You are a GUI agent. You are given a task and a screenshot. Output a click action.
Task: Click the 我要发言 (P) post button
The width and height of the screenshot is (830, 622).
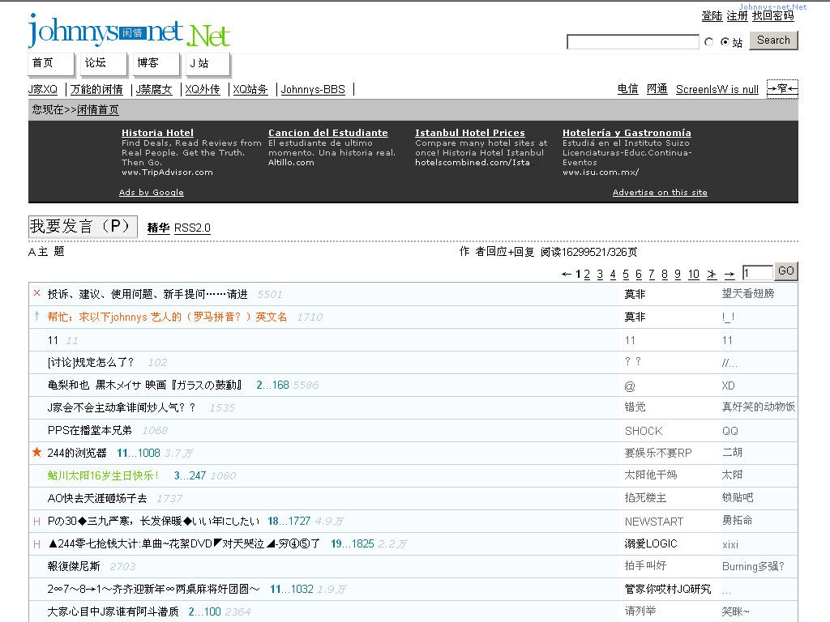tap(82, 227)
